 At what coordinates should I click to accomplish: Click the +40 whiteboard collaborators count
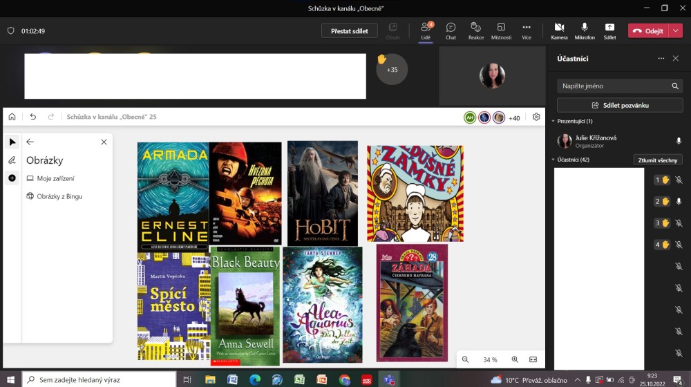[x=514, y=118]
